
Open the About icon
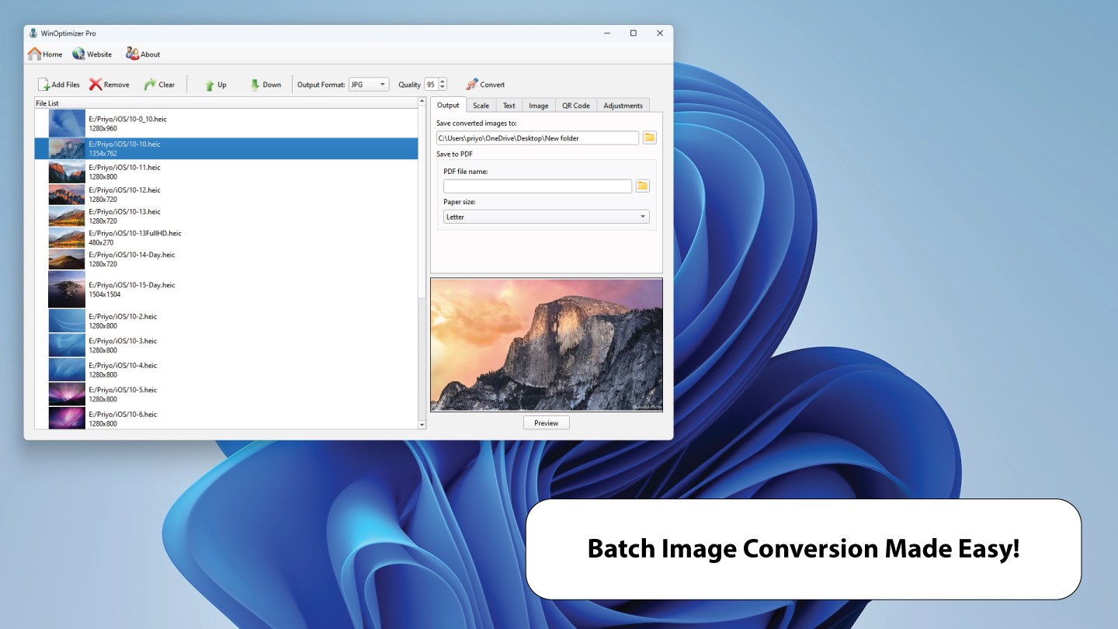click(132, 54)
